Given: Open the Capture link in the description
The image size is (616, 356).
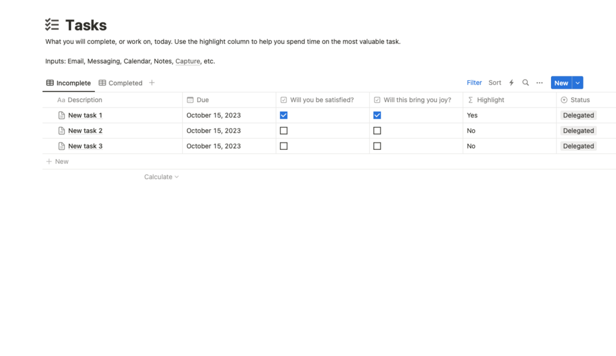Looking at the screenshot, I should coord(188,61).
